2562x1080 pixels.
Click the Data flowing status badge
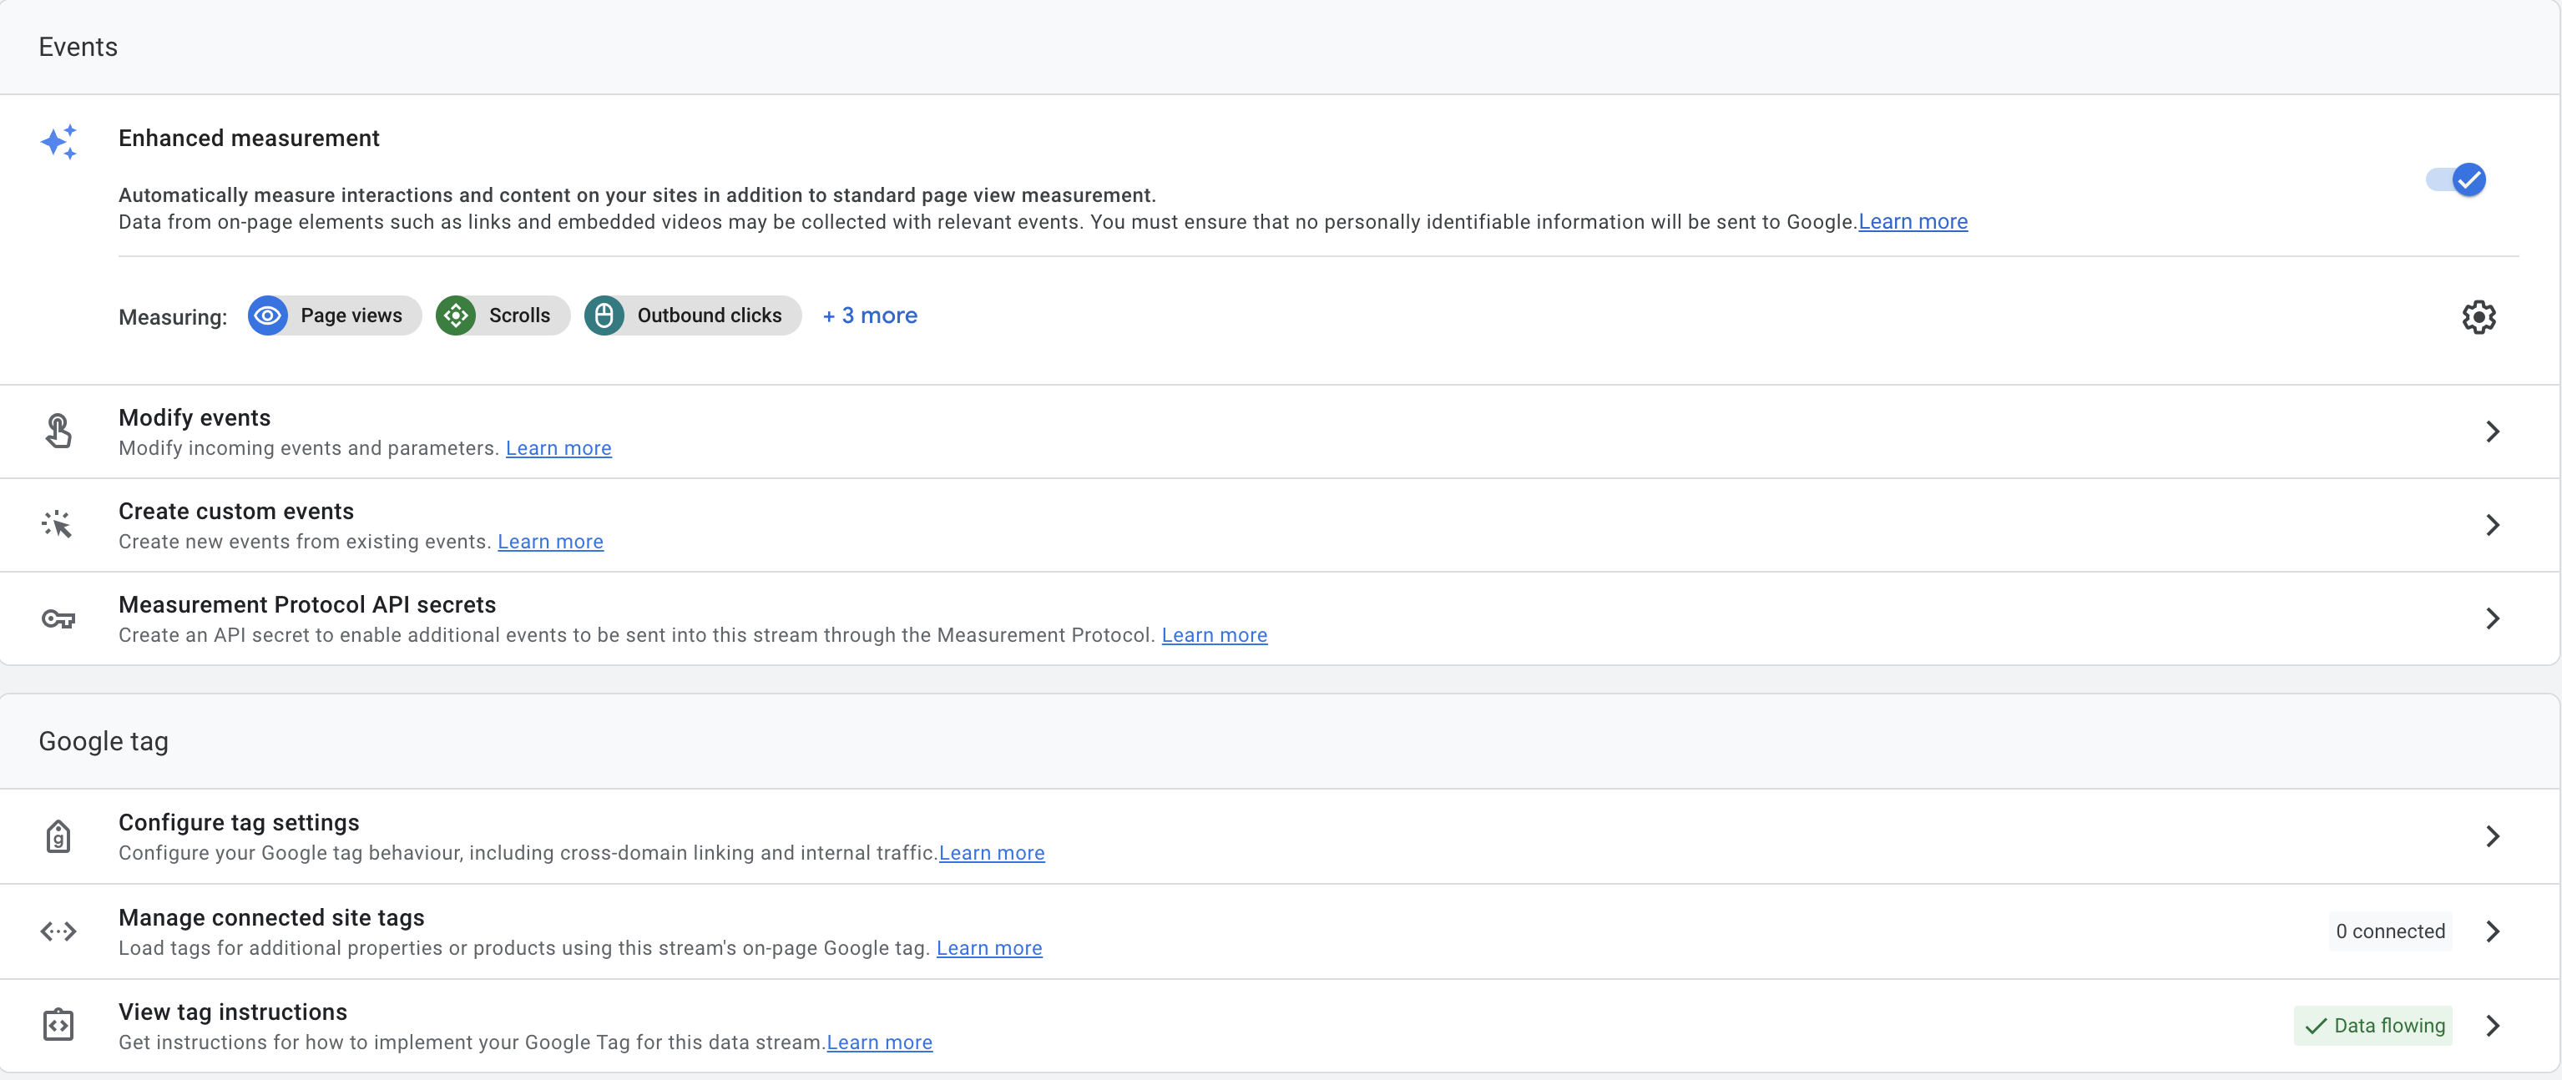point(2373,1027)
